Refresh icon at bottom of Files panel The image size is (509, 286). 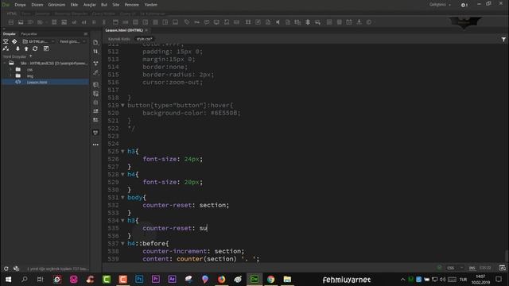(x=6, y=269)
